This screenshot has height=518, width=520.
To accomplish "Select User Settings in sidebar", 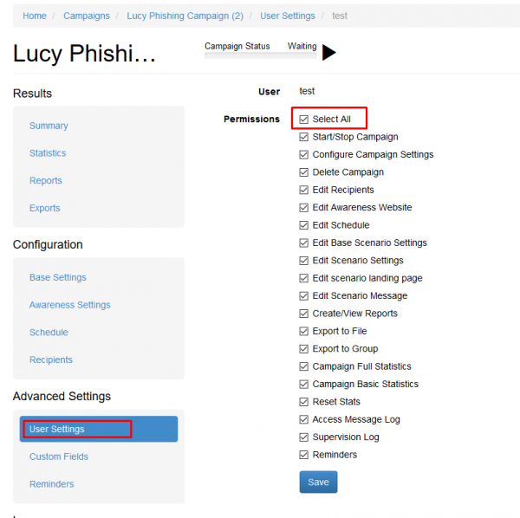I will point(99,429).
